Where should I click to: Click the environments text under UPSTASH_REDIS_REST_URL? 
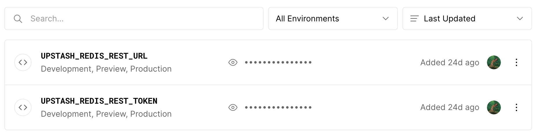pyautogui.click(x=106, y=69)
